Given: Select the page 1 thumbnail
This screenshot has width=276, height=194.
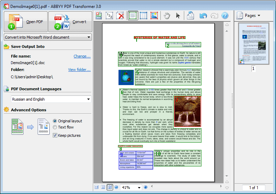Looking at the screenshot, I should [253, 43].
